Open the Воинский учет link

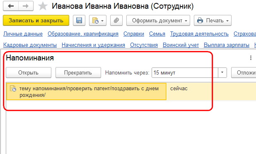(x=181, y=45)
